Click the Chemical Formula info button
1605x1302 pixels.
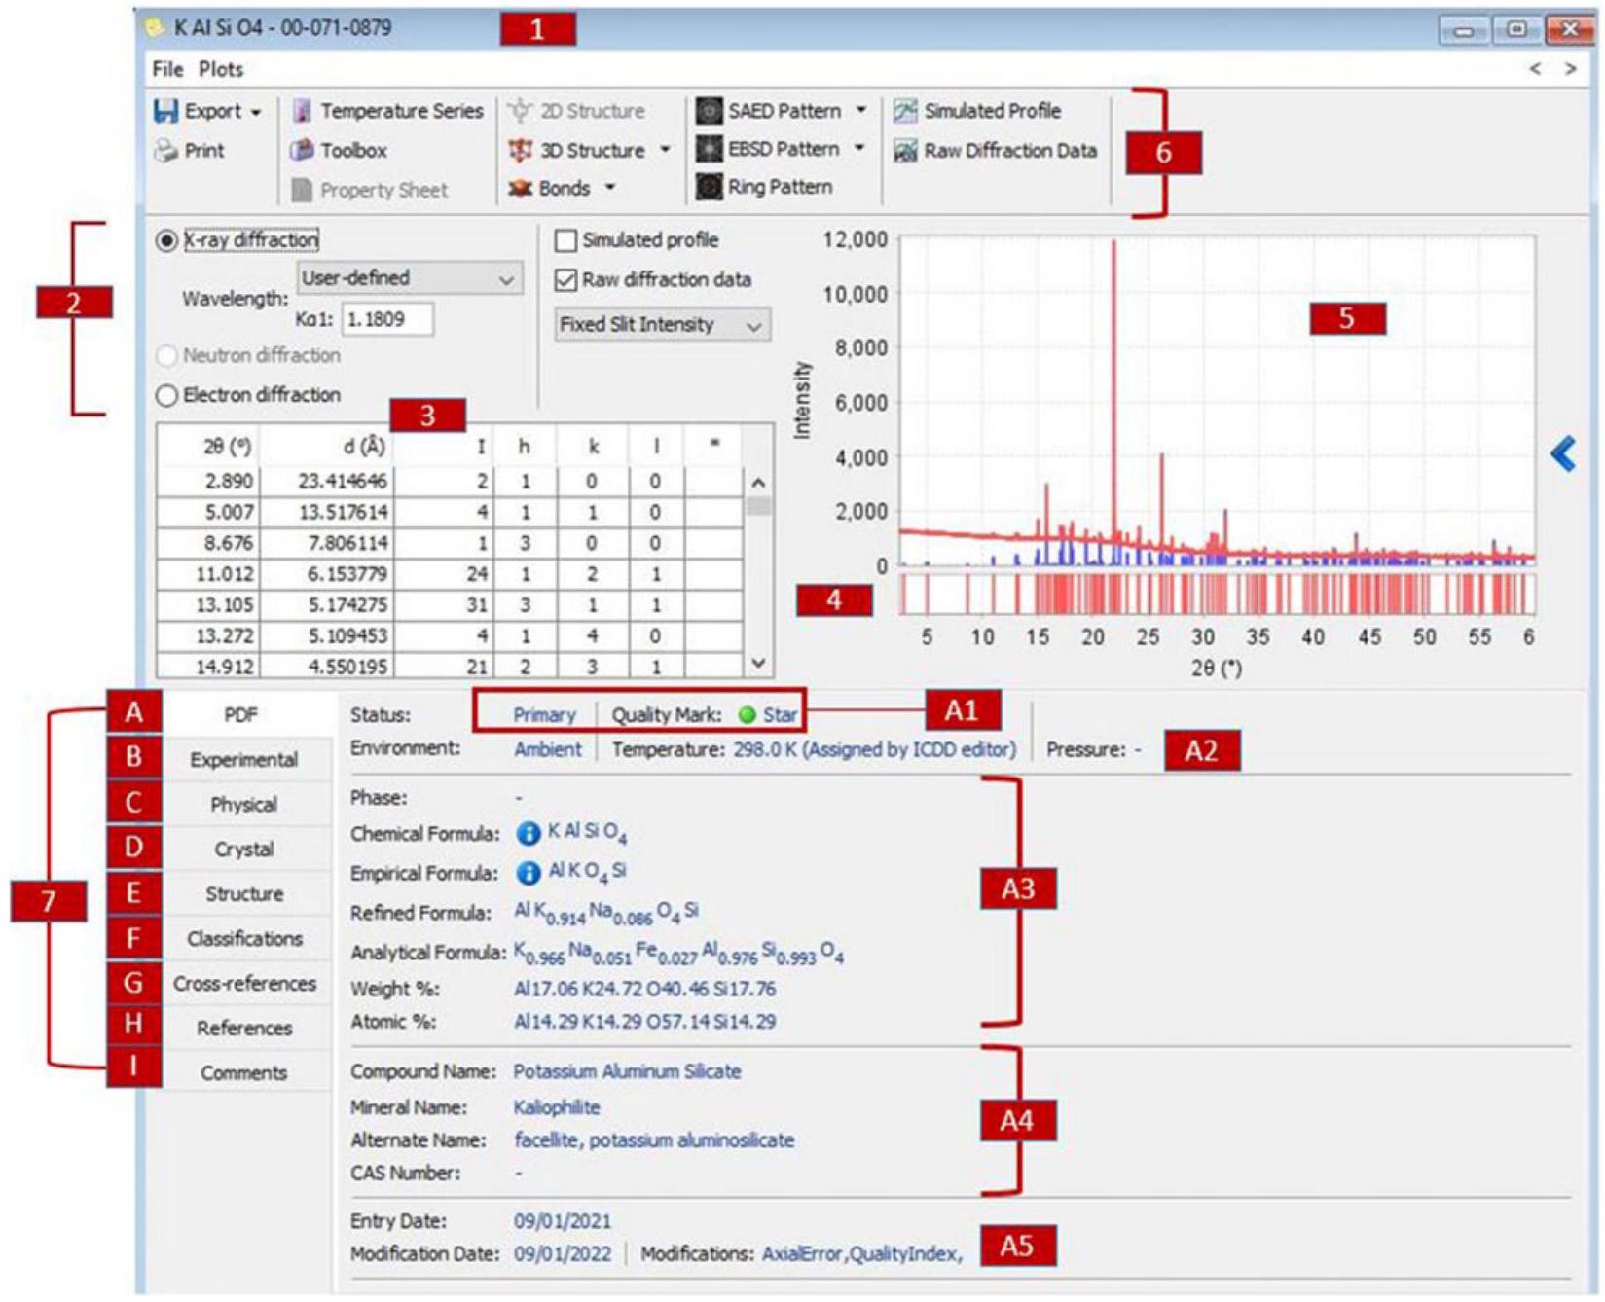tap(528, 834)
